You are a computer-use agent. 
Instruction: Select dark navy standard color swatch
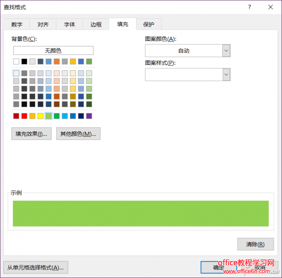pyautogui.click(x=81, y=116)
